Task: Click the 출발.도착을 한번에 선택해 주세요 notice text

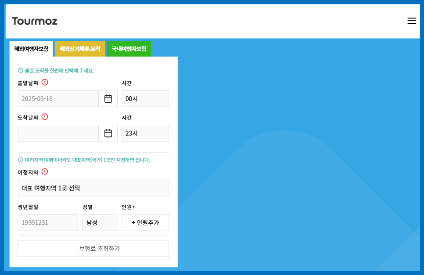Action: (x=59, y=71)
